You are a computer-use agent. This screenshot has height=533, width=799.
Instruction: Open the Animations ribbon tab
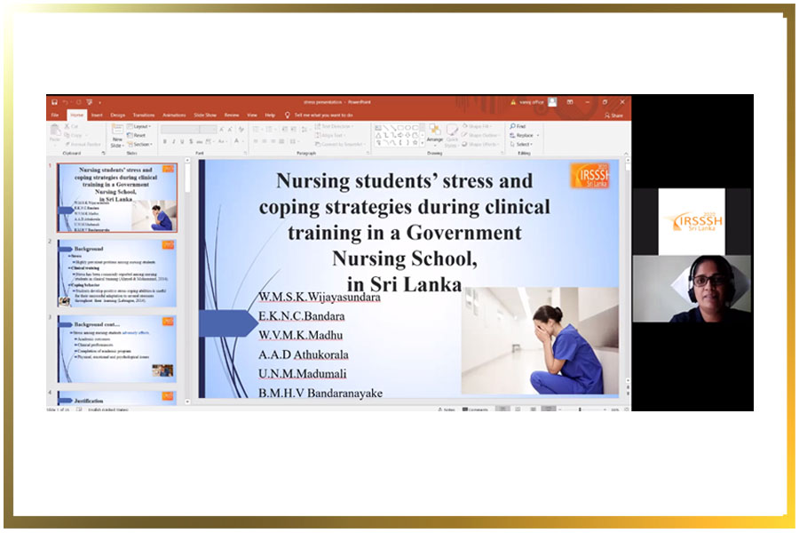point(174,115)
